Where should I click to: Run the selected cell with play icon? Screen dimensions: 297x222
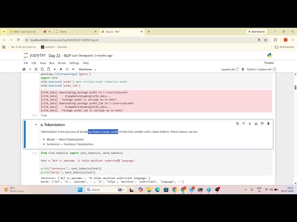coord(55,69)
